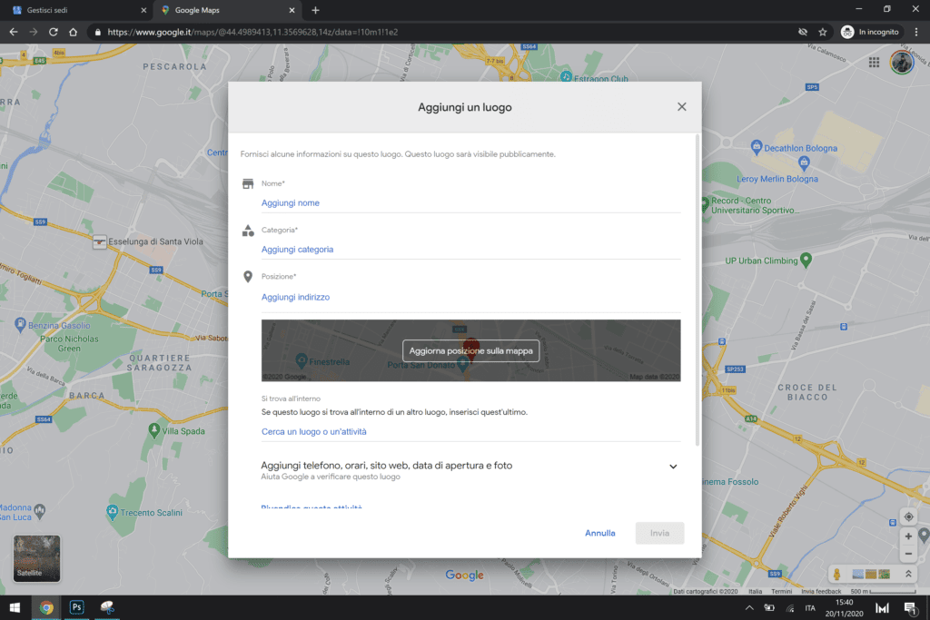Viewport: 930px width, 620px height.
Task: Click Aggiorna posizione sulla mappa button
Action: 470,350
